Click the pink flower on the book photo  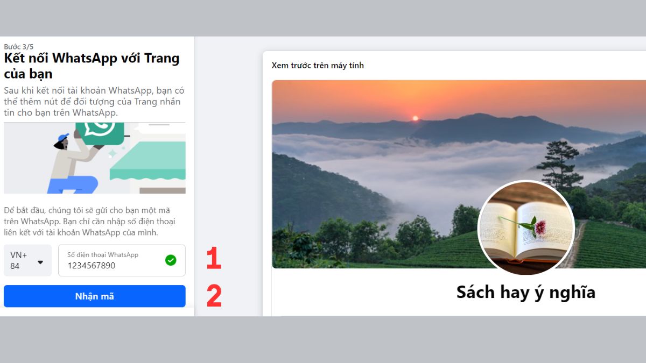538,226
